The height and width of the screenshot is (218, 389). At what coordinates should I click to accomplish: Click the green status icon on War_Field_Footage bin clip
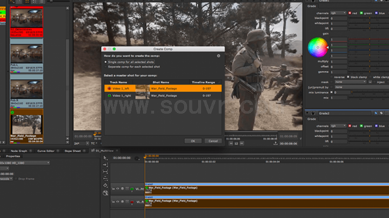click(12, 112)
